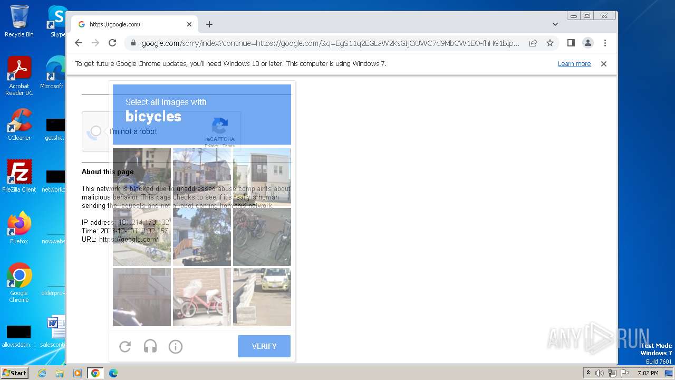Open the Skype desktop shortcut
675x380 pixels.
click(x=57, y=21)
